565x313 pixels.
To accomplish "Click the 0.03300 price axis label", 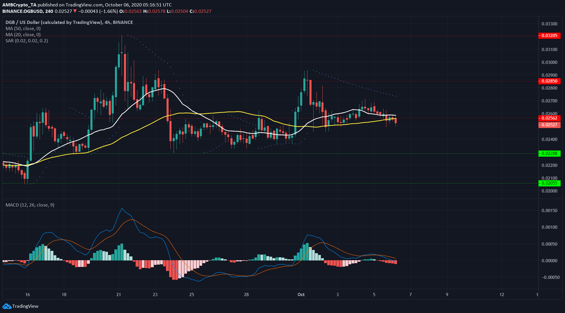I will click(549, 24).
